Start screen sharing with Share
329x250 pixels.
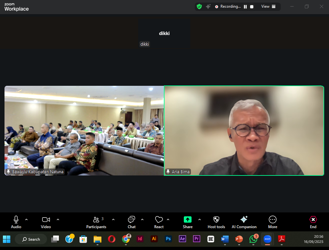coord(188,222)
